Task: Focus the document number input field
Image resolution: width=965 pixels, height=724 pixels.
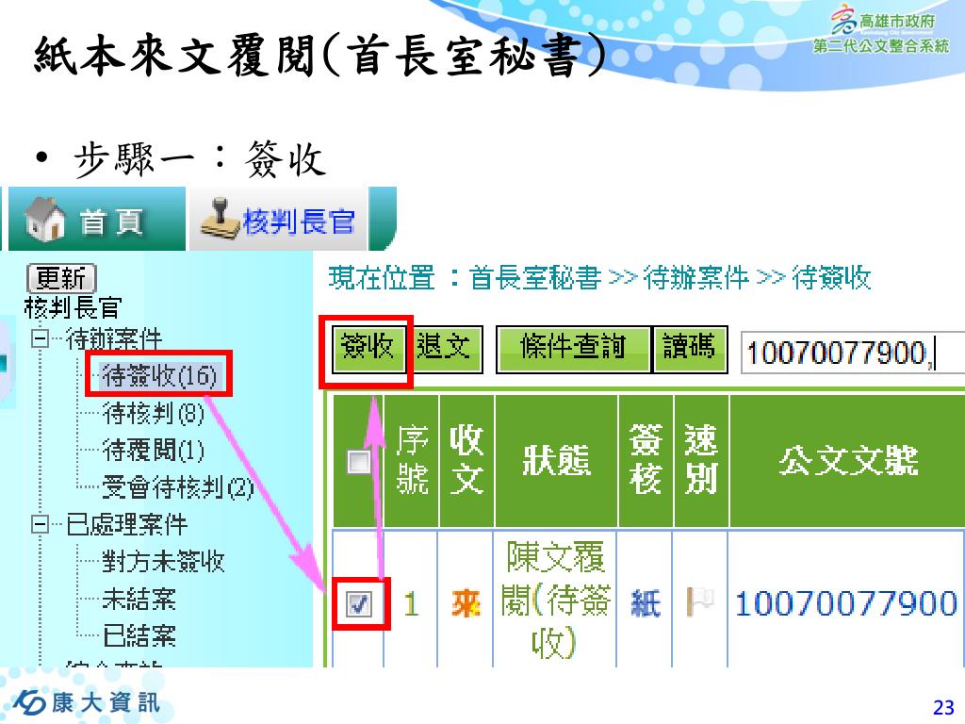Action: point(853,353)
